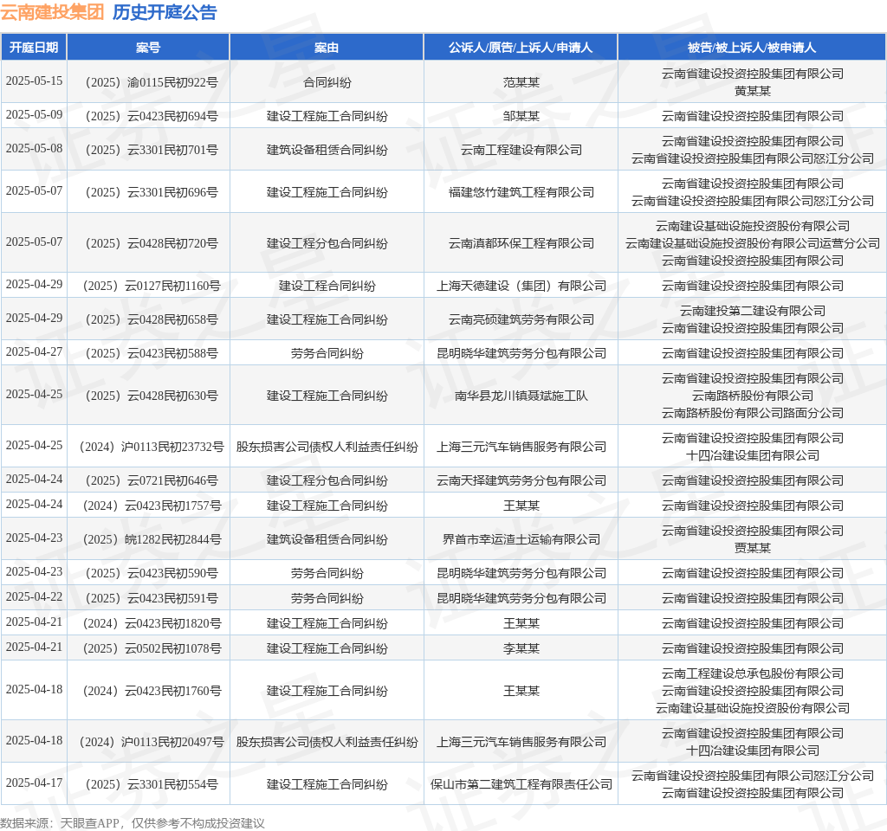Select case number (2025)云0423民初588号

(x=148, y=354)
